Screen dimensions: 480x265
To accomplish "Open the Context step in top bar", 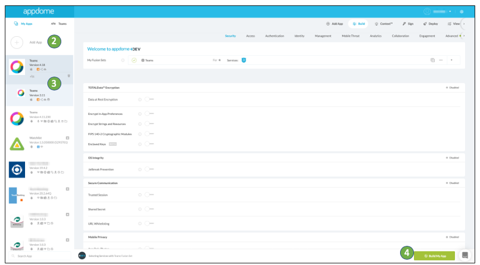I will pos(384,24).
